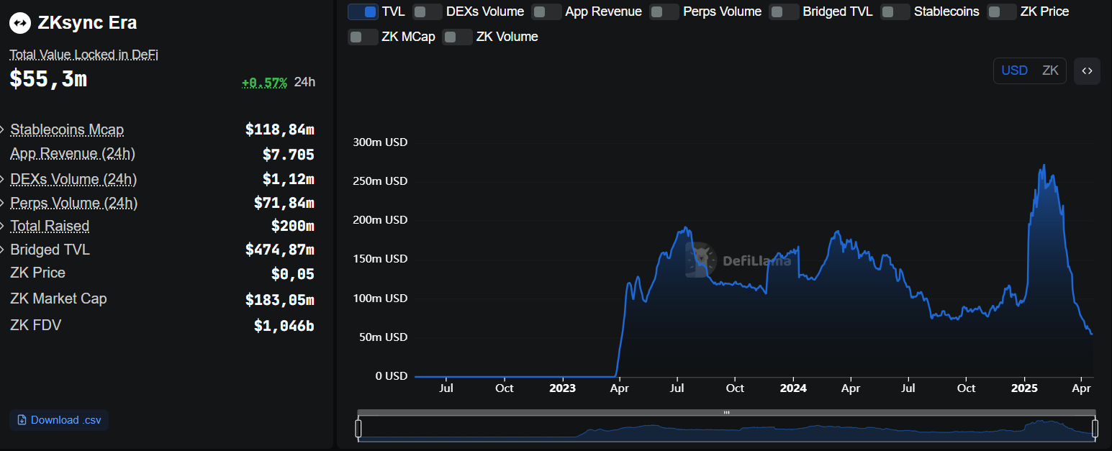Click the top grip bar of range selector
Image resolution: width=1112 pixels, height=451 pixels.
[x=727, y=413]
